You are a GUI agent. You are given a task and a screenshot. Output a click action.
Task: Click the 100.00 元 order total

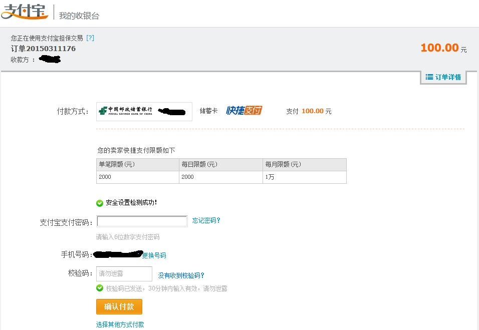coord(443,48)
